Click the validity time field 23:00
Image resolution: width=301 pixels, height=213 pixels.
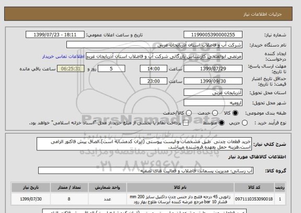click(154, 81)
